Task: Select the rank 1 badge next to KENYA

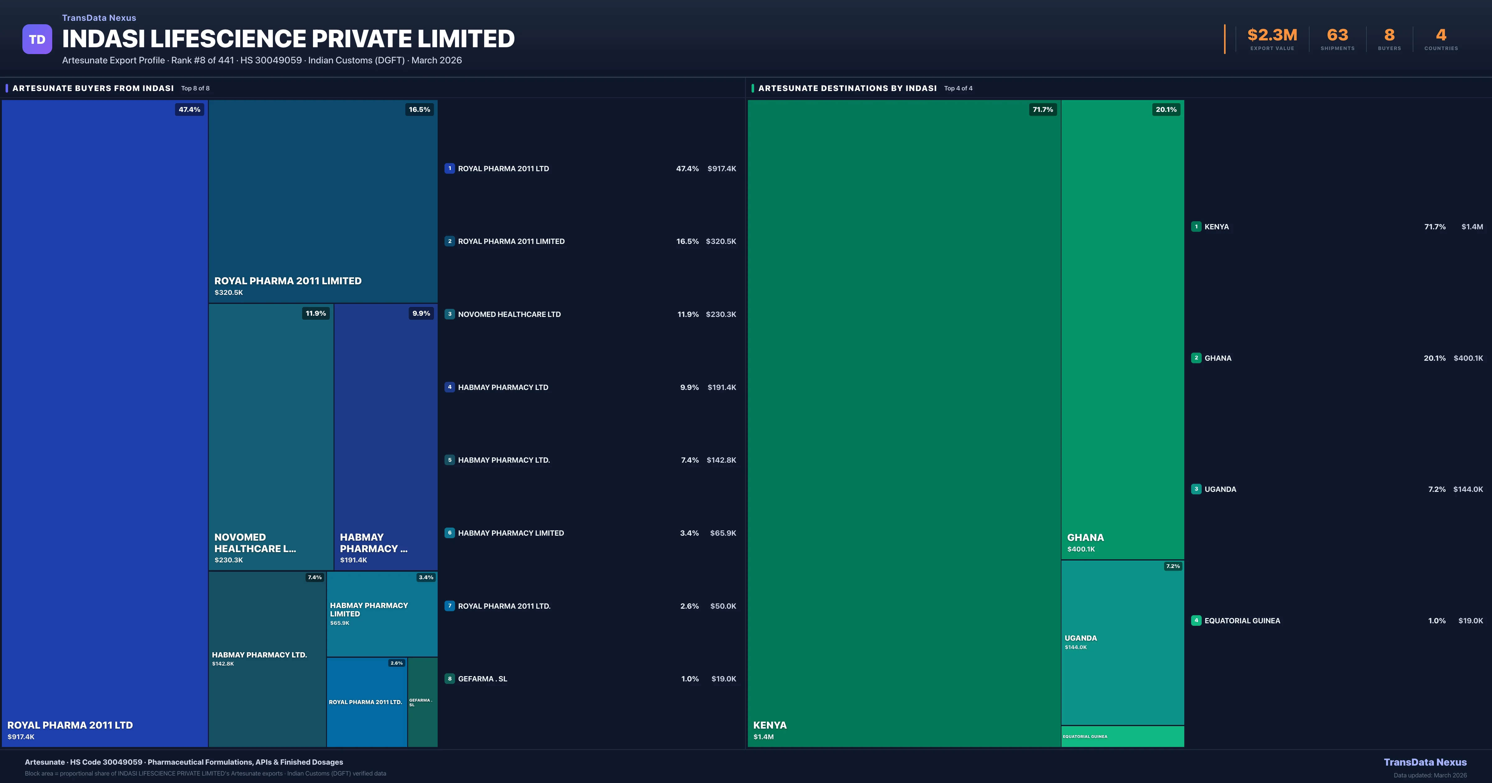Action: coord(1196,227)
